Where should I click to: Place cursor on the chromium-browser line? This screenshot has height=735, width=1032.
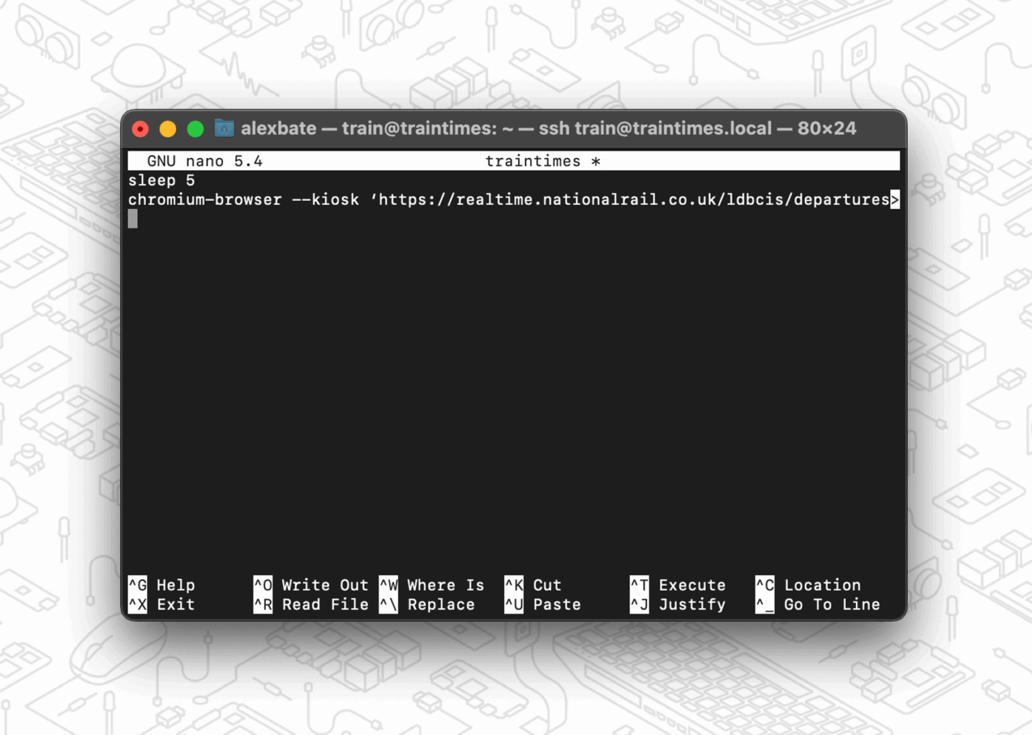pyautogui.click(x=205, y=199)
